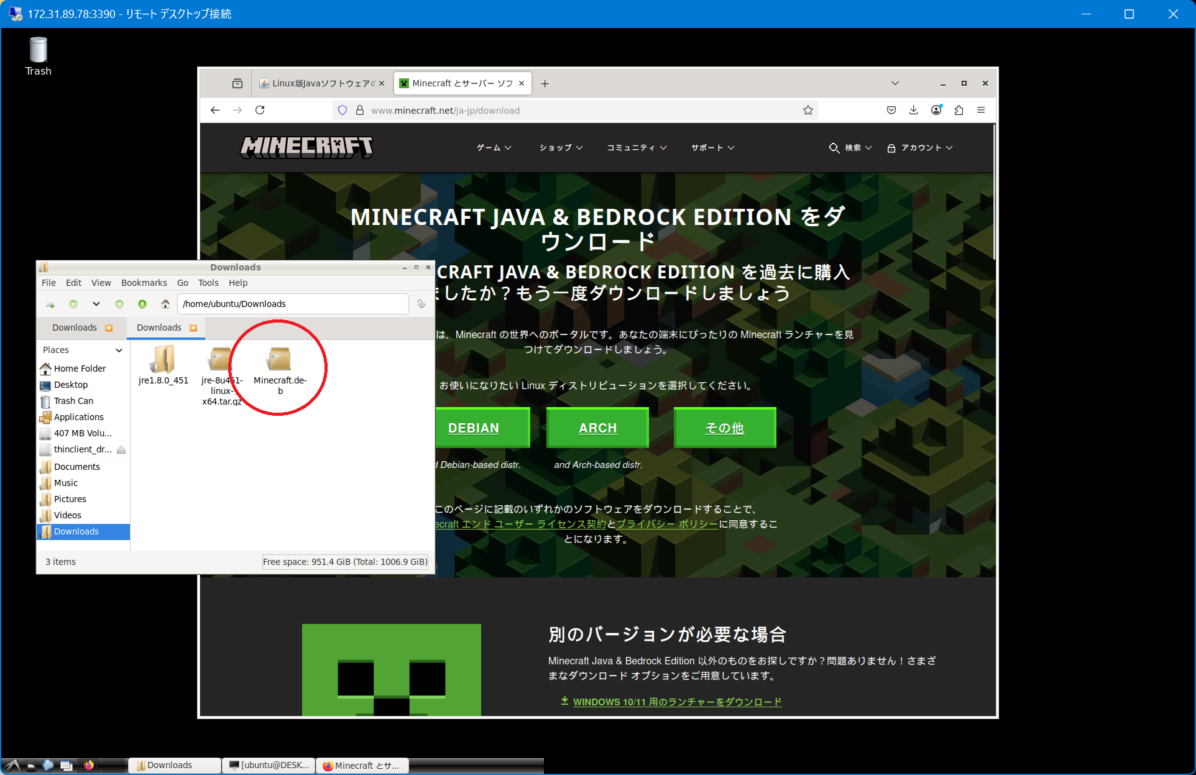Close the Minecraft tab in Firefox

(522, 83)
